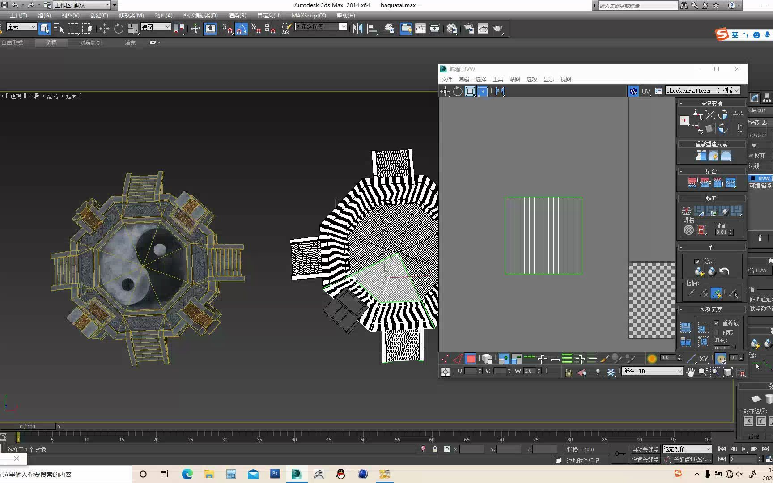Click the orange soft selection color swatch
Image resolution: width=773 pixels, height=483 pixels.
[x=652, y=359]
